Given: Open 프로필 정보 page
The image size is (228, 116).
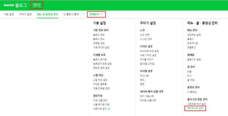Looking at the screenshot, I should point(99,43).
